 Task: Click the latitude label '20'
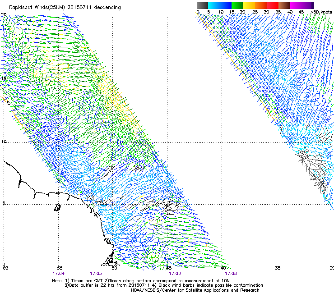[4, 15]
